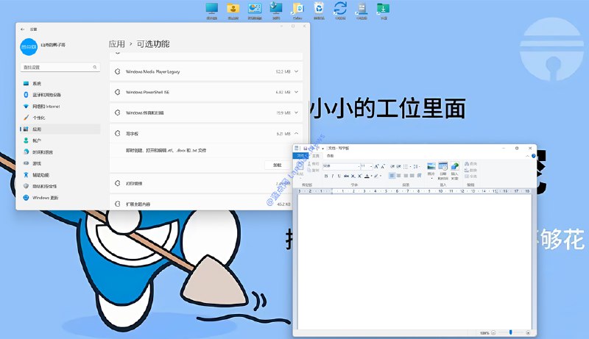This screenshot has height=339, width=589.
Task: Open font color dropdown arrow in WordPad
Action: (371, 176)
